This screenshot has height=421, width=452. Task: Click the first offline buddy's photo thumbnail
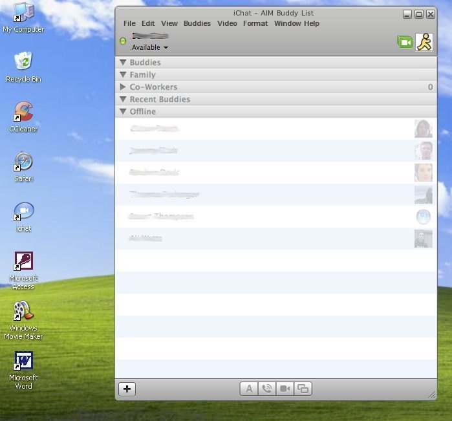coord(424,129)
